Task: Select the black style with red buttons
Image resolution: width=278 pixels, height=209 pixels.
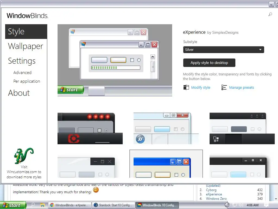Action: click(x=90, y=128)
